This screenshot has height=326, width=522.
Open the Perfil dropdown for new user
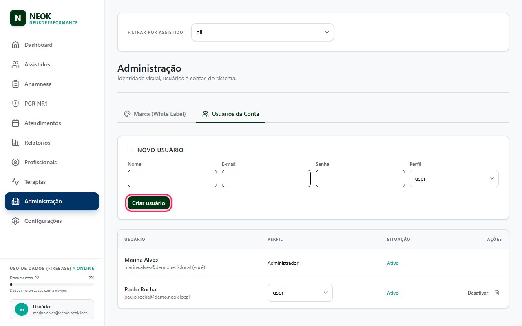pos(454,178)
